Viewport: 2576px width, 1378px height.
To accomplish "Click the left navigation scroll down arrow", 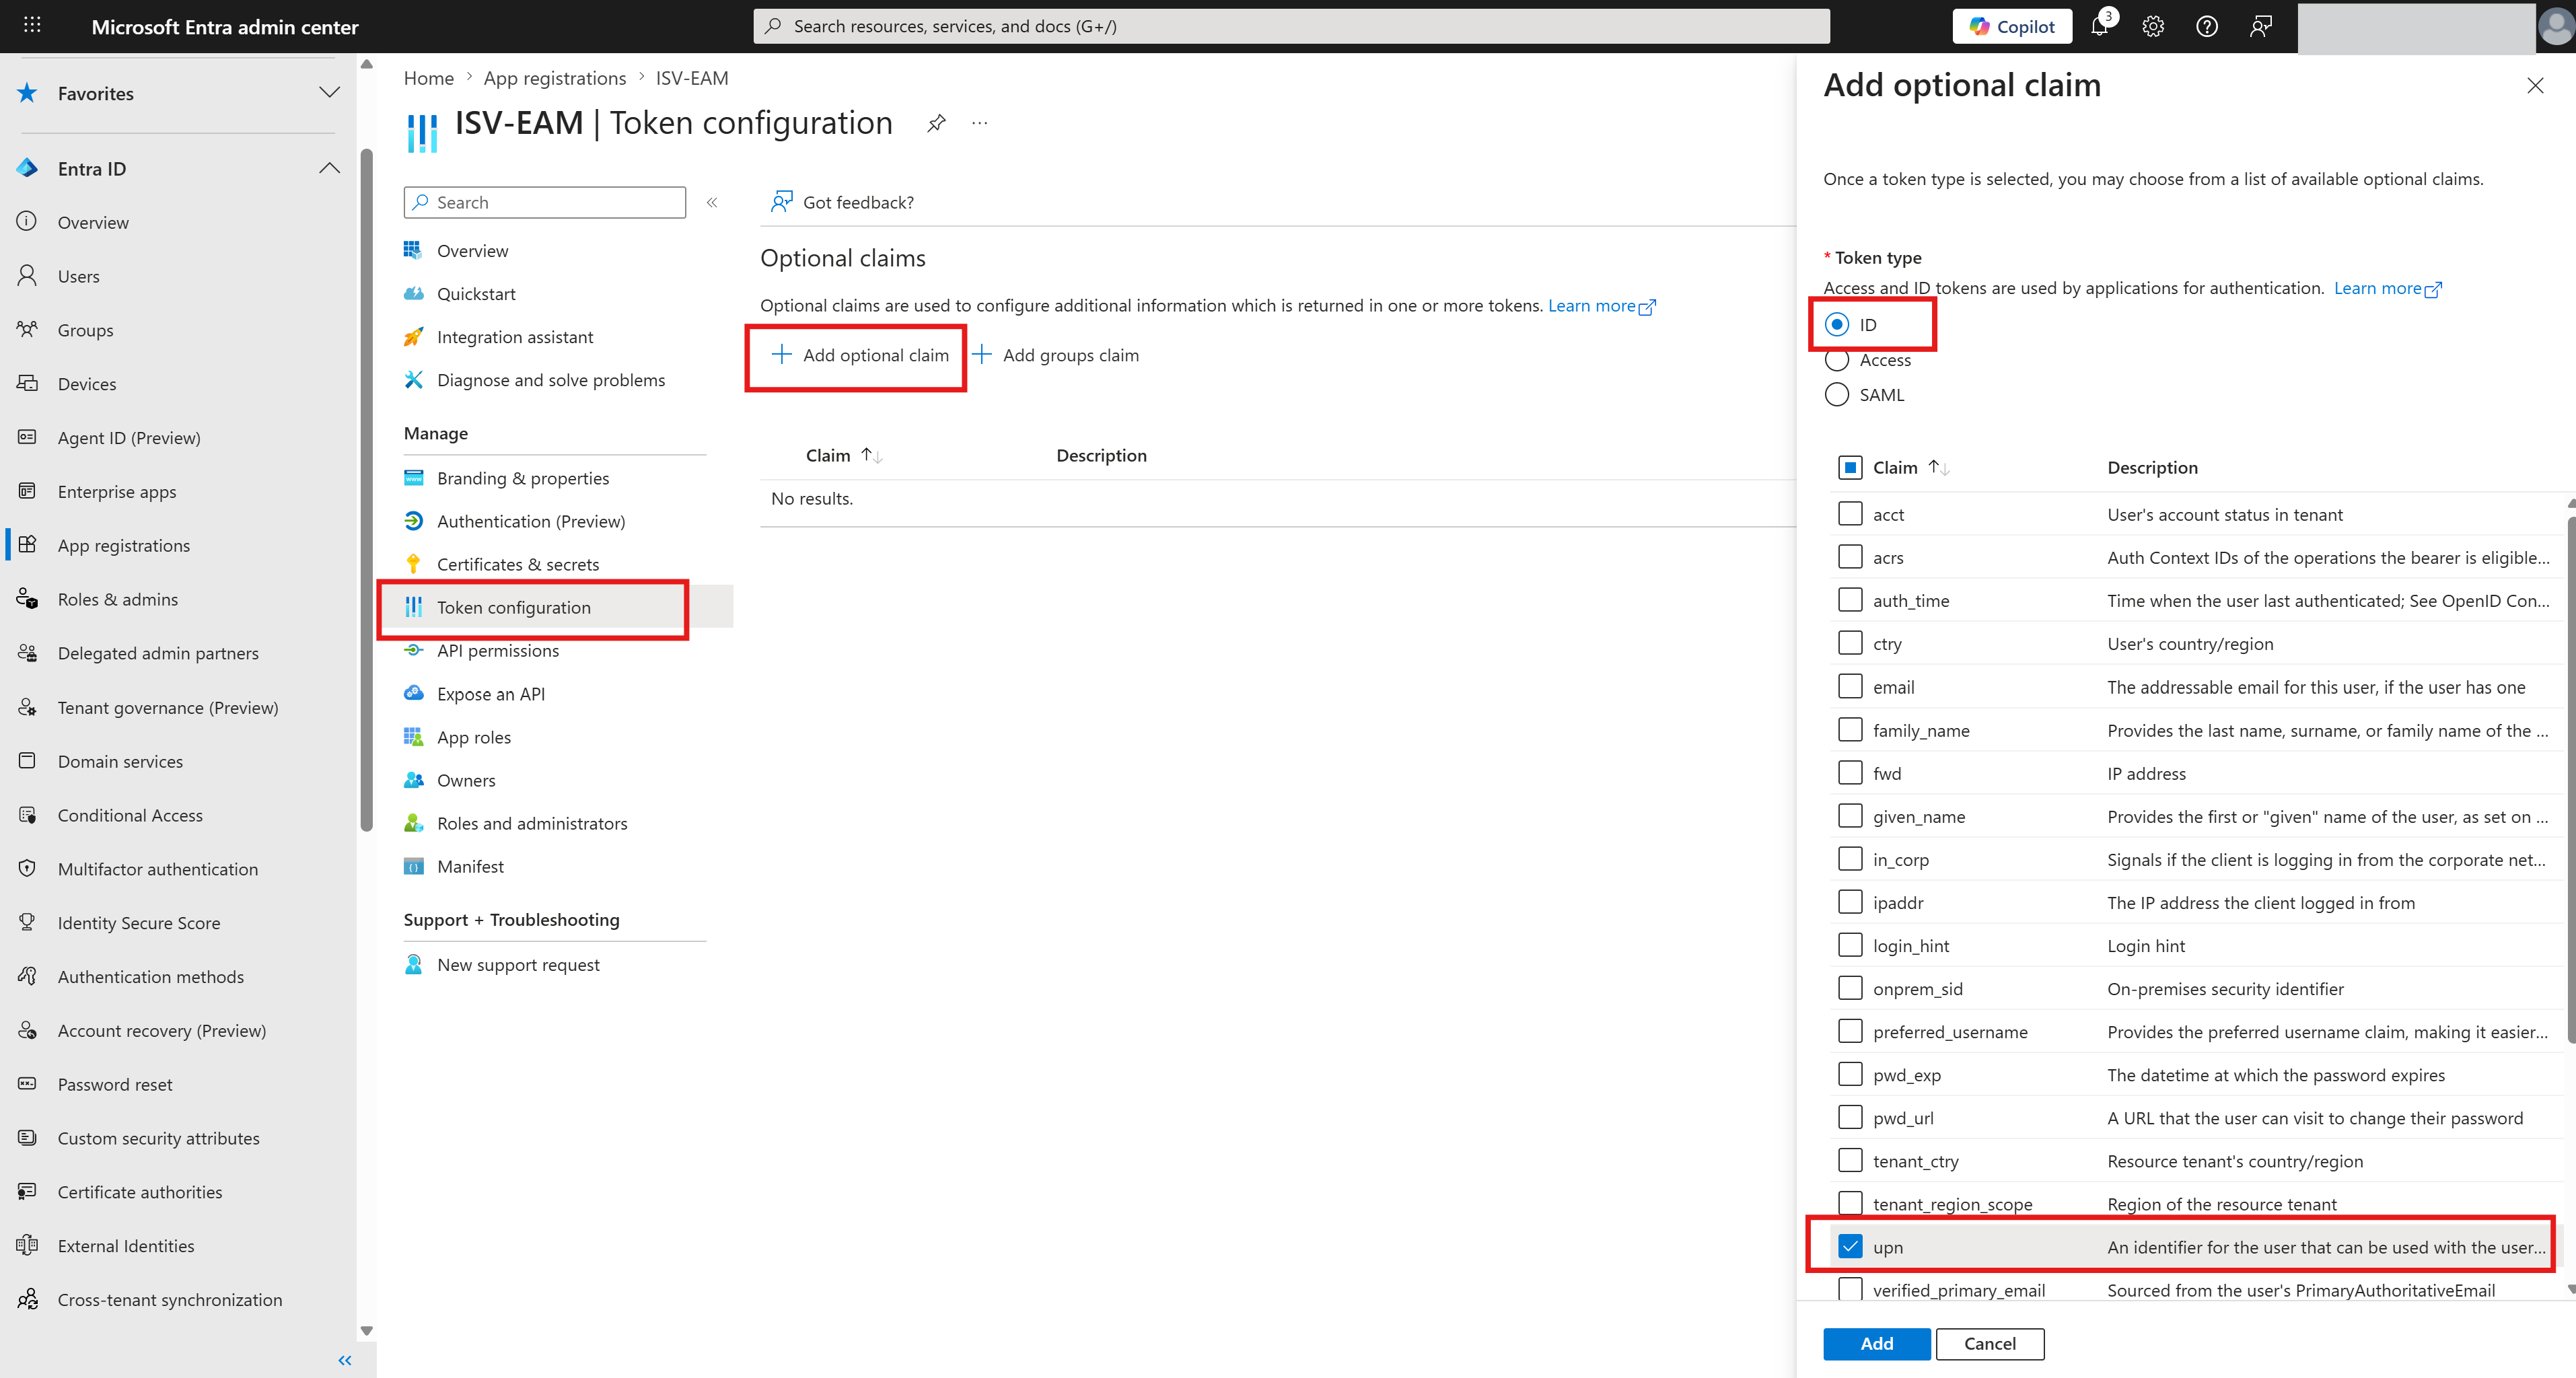I will [x=366, y=1330].
